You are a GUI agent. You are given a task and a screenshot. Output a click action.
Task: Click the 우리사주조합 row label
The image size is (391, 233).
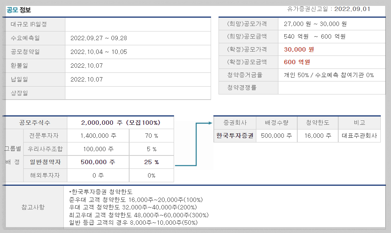pyautogui.click(x=45, y=149)
